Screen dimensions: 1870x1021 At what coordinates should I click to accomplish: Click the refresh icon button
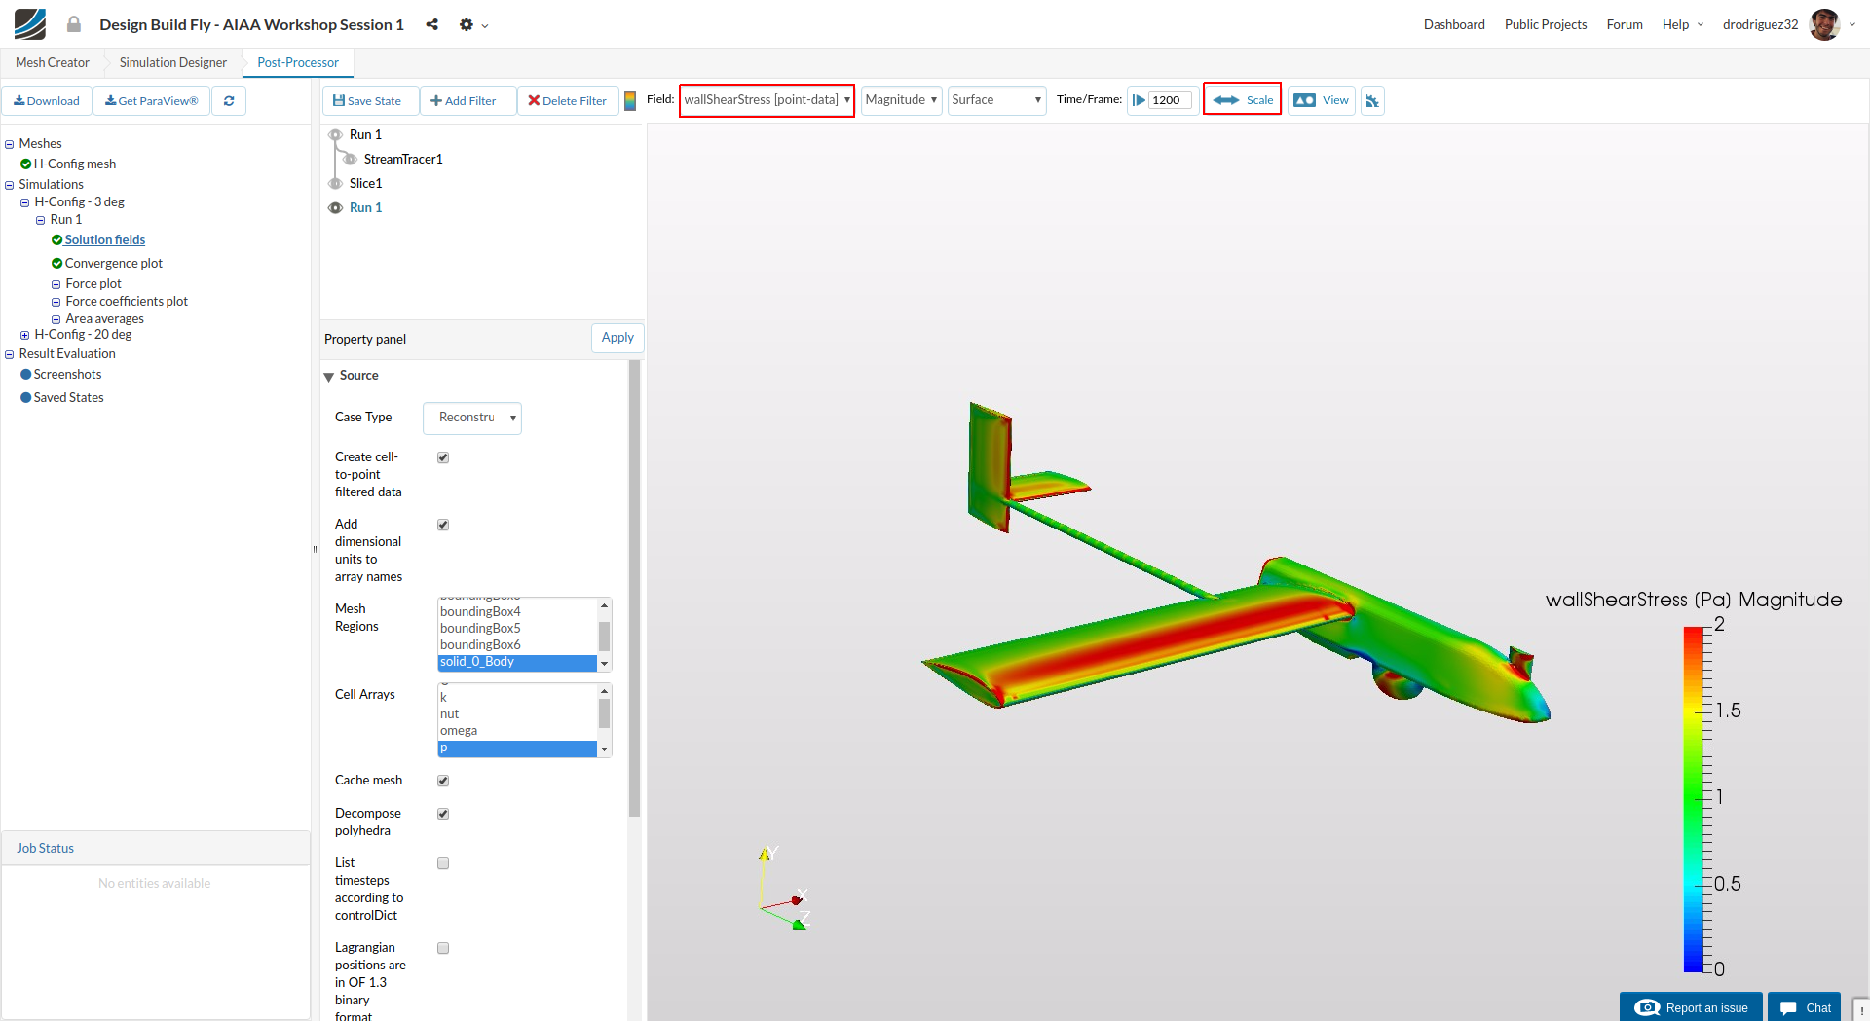point(229,100)
